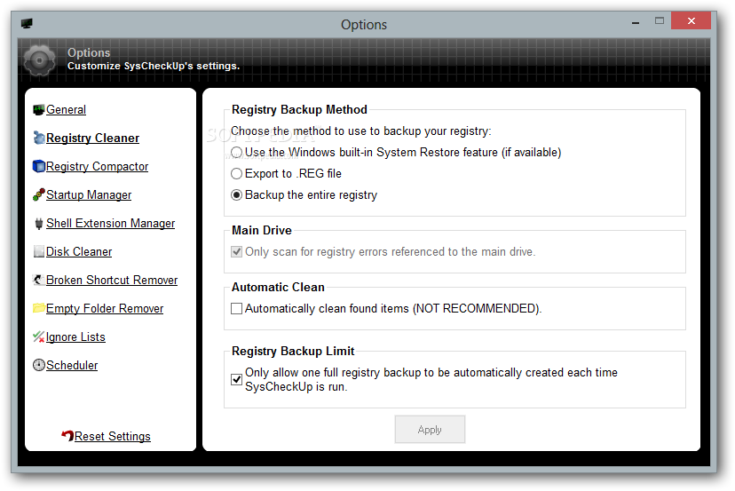Click the Ignore Lists check-cross icon

pyautogui.click(x=39, y=337)
